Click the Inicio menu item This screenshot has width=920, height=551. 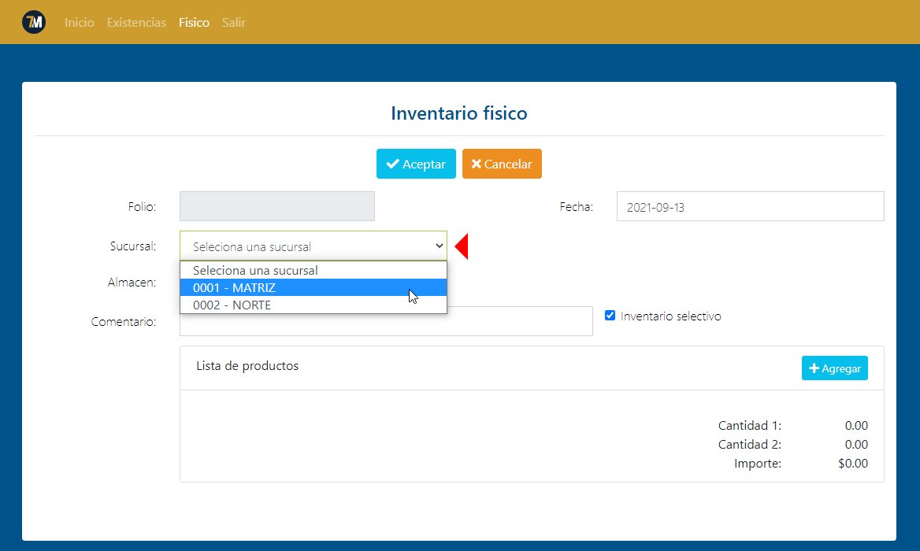pyautogui.click(x=79, y=22)
